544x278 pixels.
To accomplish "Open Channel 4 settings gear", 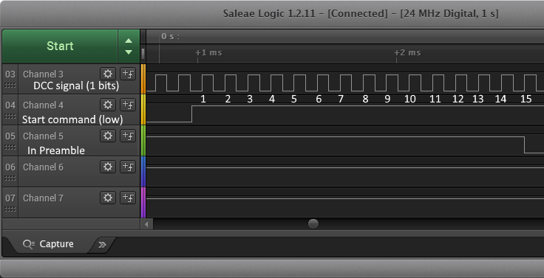I will tap(108, 105).
